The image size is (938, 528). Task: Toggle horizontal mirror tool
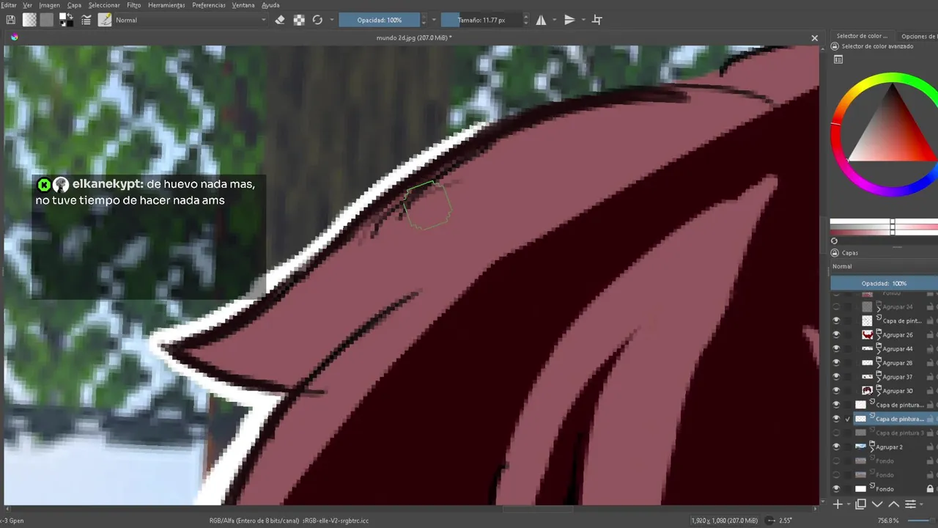(x=542, y=20)
